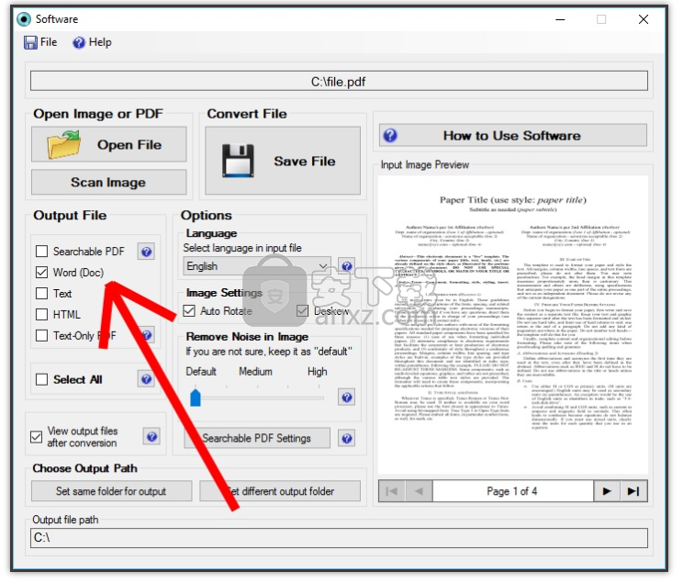Click the floppy disk icon on Save File

pos(238,161)
